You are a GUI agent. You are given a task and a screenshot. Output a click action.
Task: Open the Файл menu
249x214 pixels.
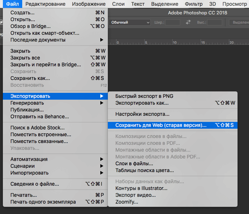[13, 4]
